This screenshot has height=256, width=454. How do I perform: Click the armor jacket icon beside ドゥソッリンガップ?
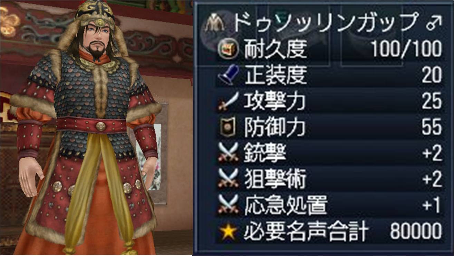point(215,24)
